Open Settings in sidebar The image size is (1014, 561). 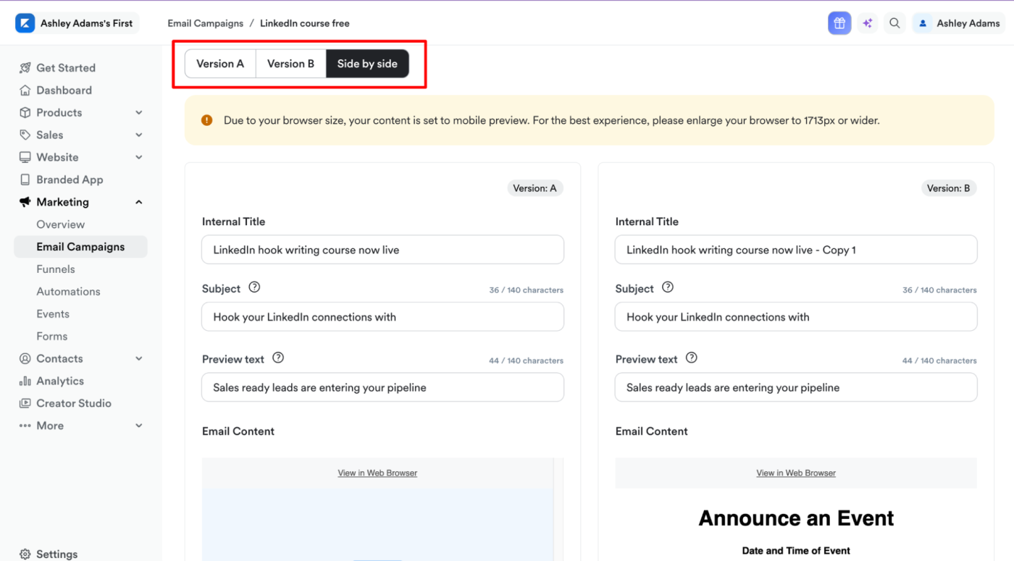(57, 554)
